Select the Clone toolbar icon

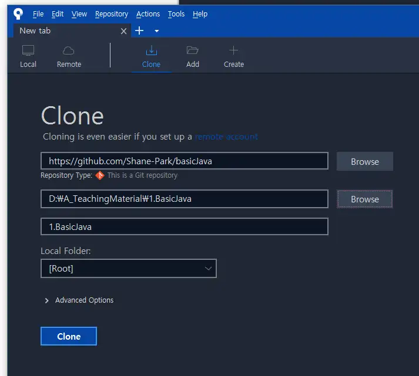[151, 56]
